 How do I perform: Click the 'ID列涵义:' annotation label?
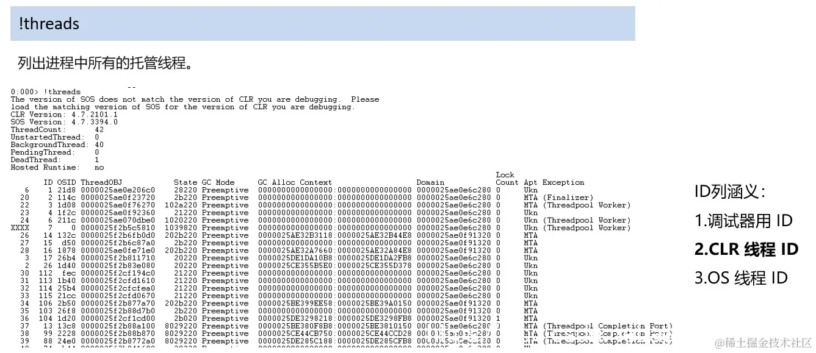tap(729, 192)
